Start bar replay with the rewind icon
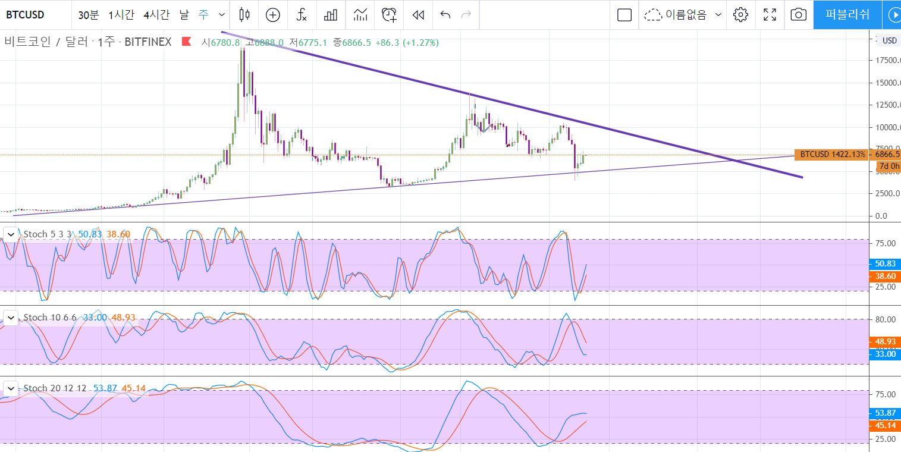 tap(418, 15)
